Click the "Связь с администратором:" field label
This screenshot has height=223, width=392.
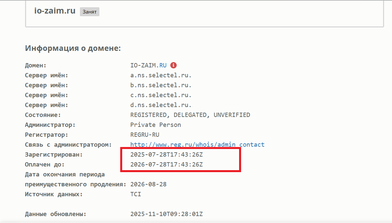click(68, 145)
